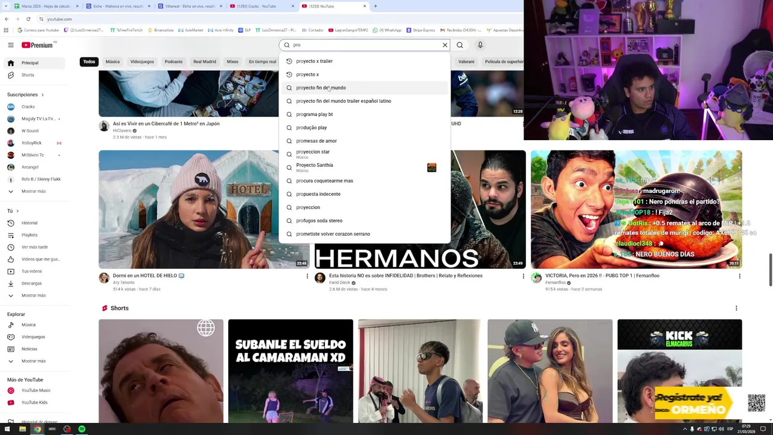Viewport: 773px width, 435px height.
Task: Start voice search with the microphone
Action: coord(480,45)
